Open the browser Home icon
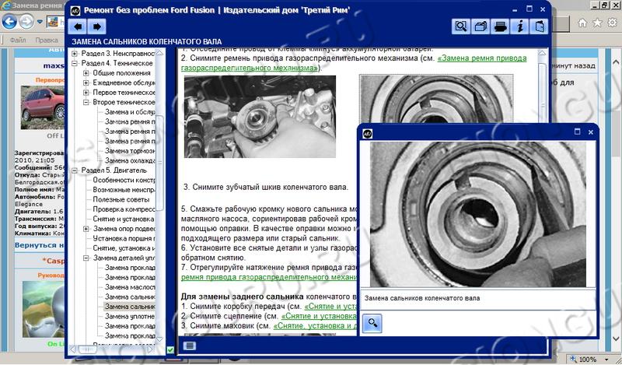 coord(582,23)
